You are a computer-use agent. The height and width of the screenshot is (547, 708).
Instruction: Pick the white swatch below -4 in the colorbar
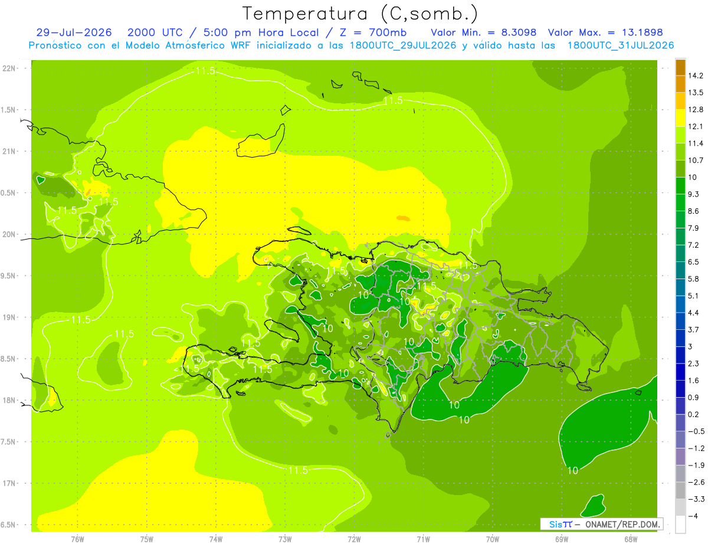(x=680, y=524)
